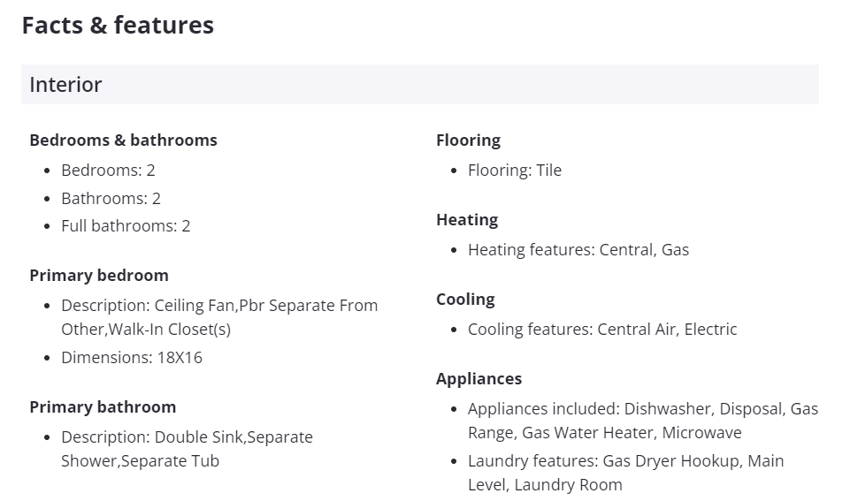Click the "Facts & features" heading

point(118,26)
